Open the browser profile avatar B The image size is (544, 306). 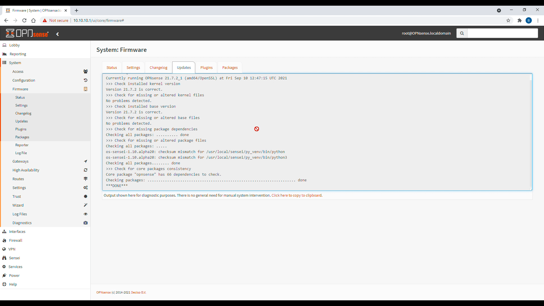pyautogui.click(x=529, y=20)
